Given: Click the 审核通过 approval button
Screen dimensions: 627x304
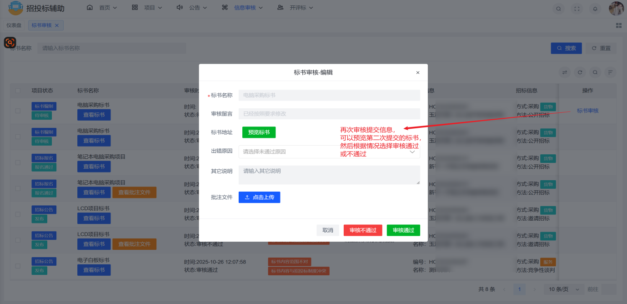Looking at the screenshot, I should [x=403, y=230].
